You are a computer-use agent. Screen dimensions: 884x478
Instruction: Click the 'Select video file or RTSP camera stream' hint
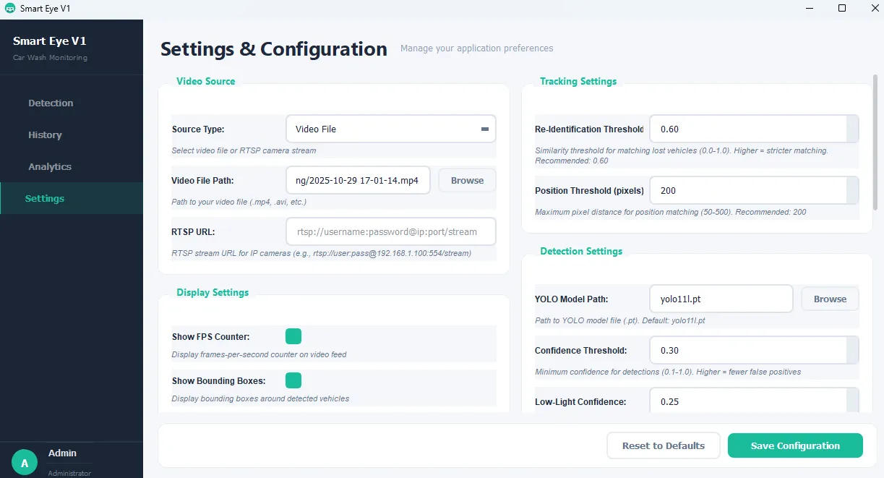point(244,151)
